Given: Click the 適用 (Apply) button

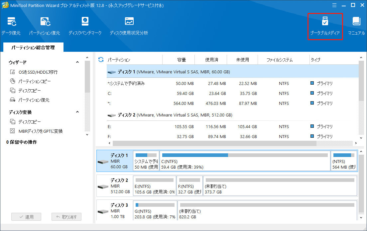Looking at the screenshot, I should point(26,216).
